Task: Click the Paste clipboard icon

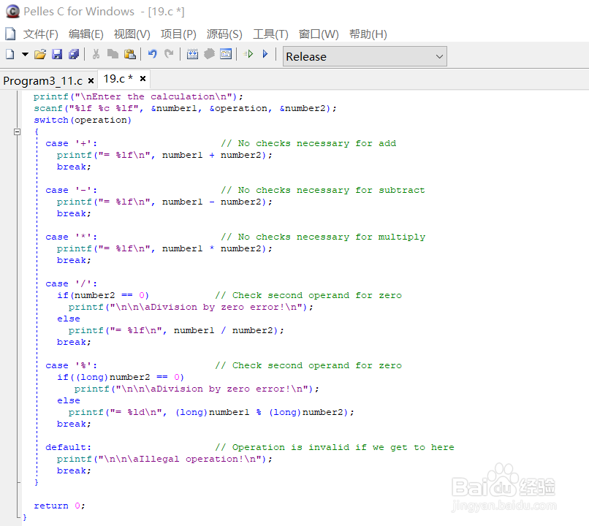Action: point(129,55)
